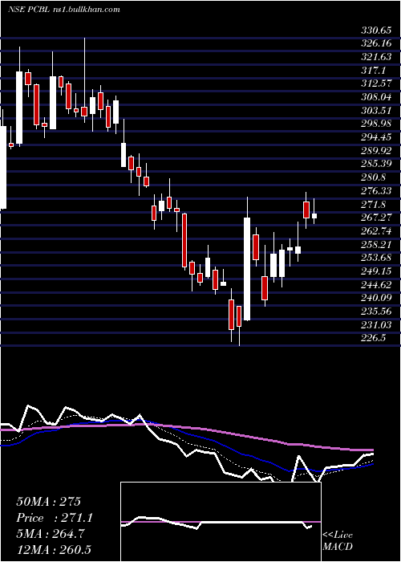Click the 226.5 price level label
This screenshot has width=401, height=562.
[373, 338]
